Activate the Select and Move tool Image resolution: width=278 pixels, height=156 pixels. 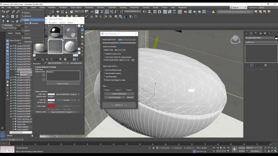[x=58, y=12]
